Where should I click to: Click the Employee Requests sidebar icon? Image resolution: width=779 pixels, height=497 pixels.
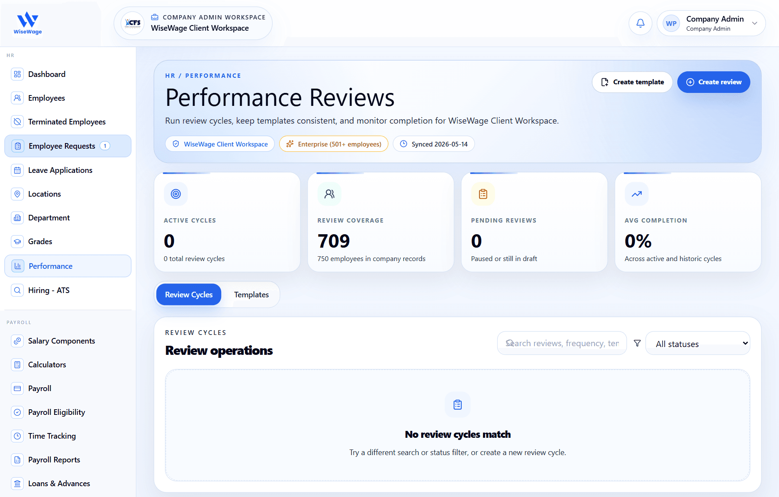(x=18, y=146)
